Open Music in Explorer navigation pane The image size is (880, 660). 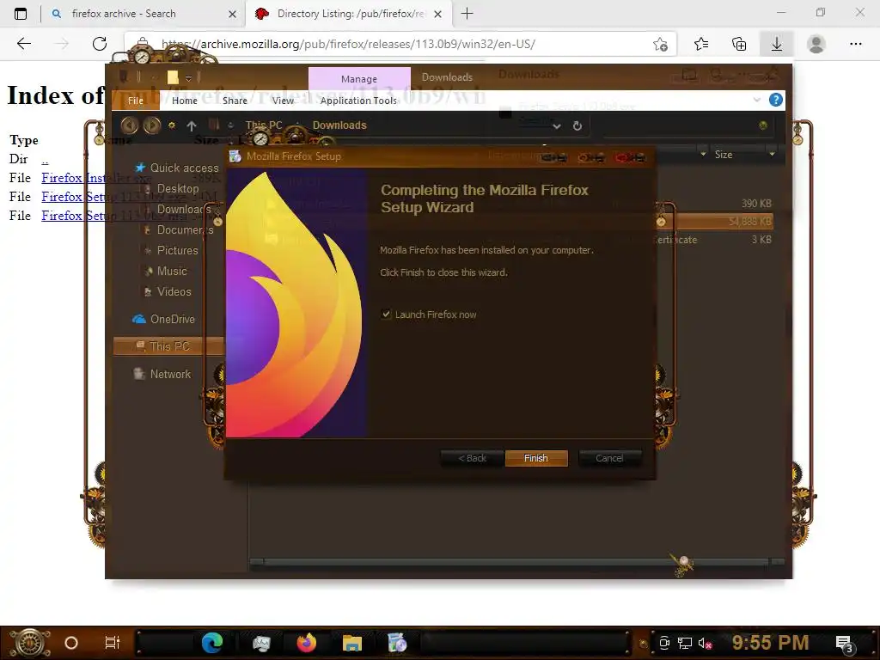(x=172, y=271)
